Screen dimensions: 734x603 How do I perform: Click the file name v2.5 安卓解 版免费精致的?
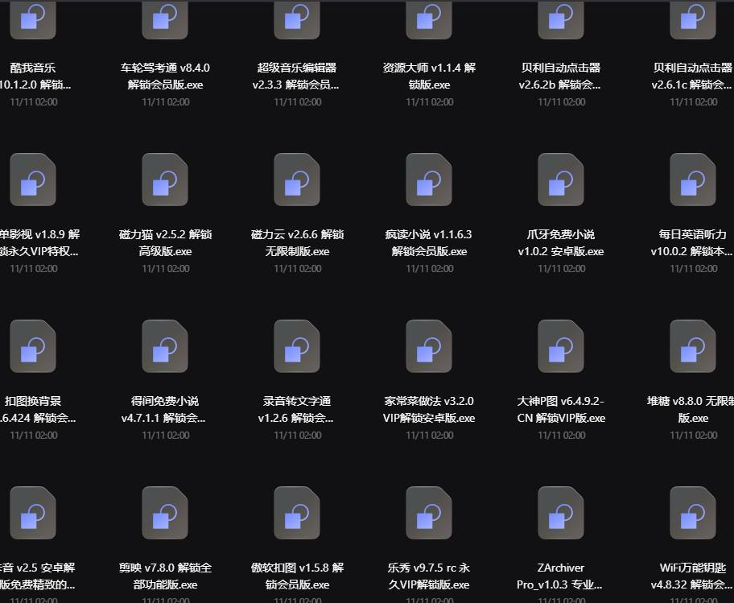[38, 576]
